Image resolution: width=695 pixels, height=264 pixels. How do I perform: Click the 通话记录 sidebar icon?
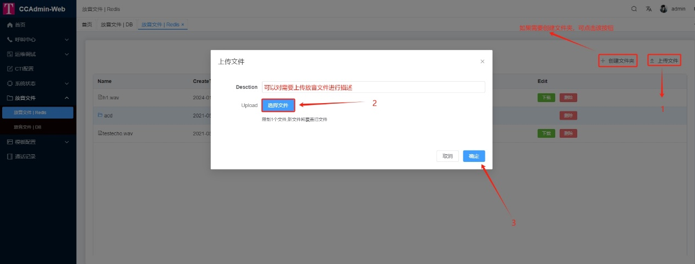click(x=10, y=156)
